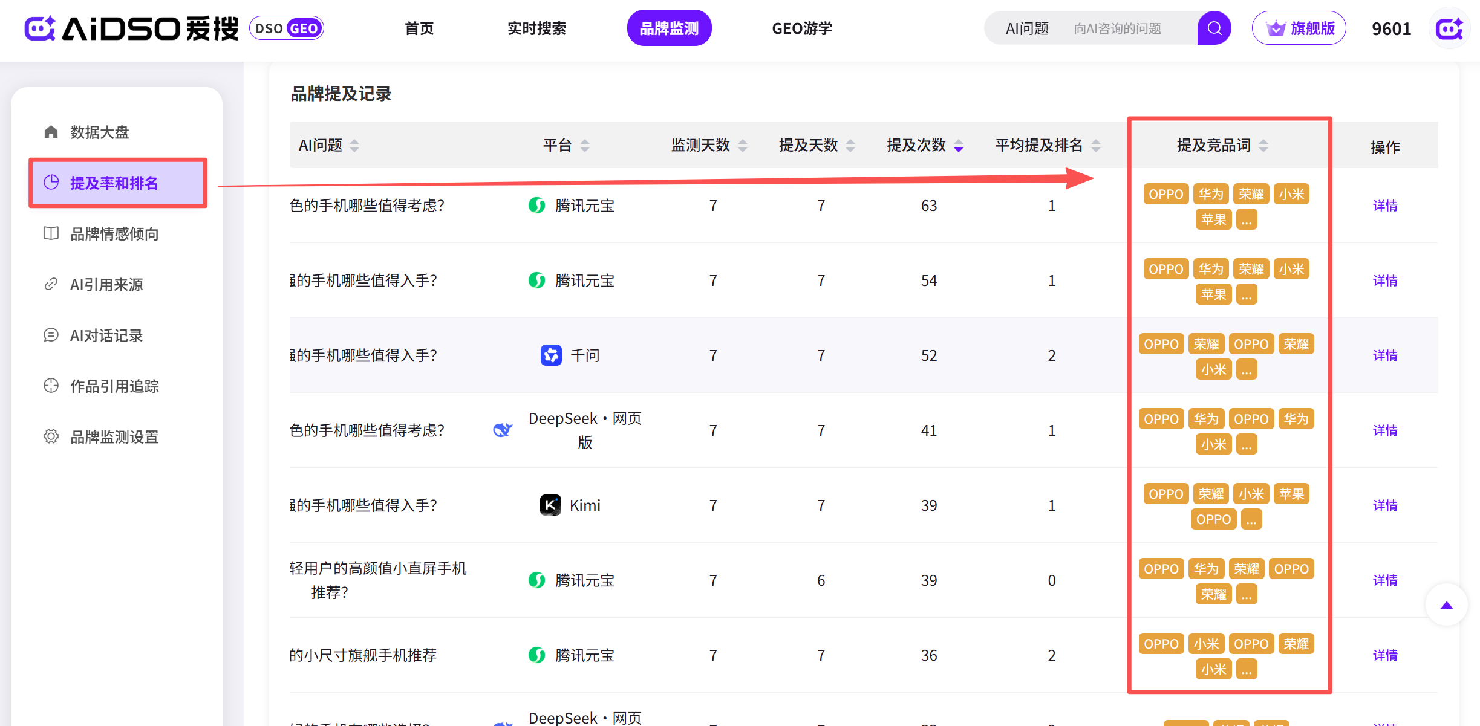
Task: Click the AiDSO logo icon
Action: point(40,28)
